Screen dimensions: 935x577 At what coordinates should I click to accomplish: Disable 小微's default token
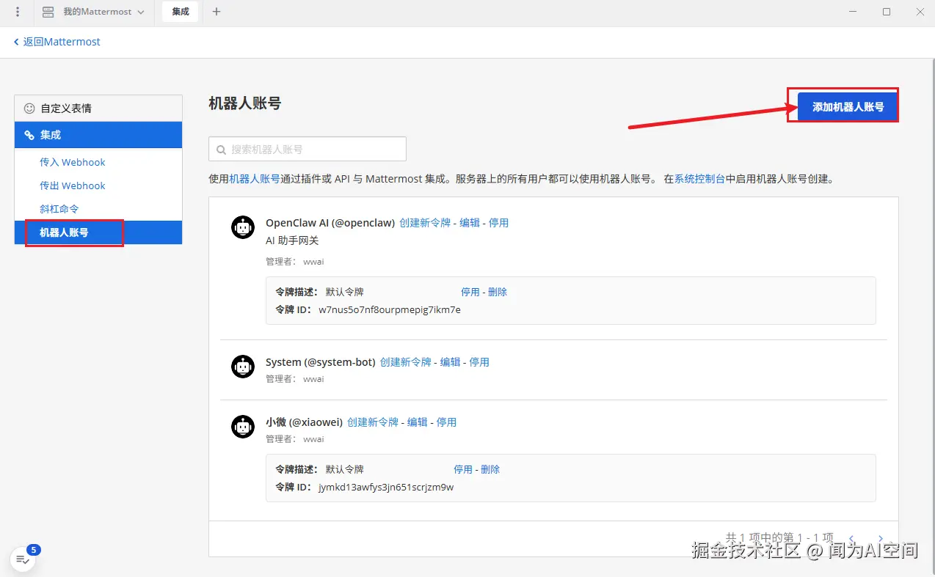(463, 469)
